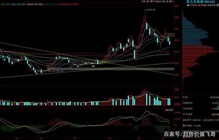Toggle the 套牢盘 blue legend entry

211,5
